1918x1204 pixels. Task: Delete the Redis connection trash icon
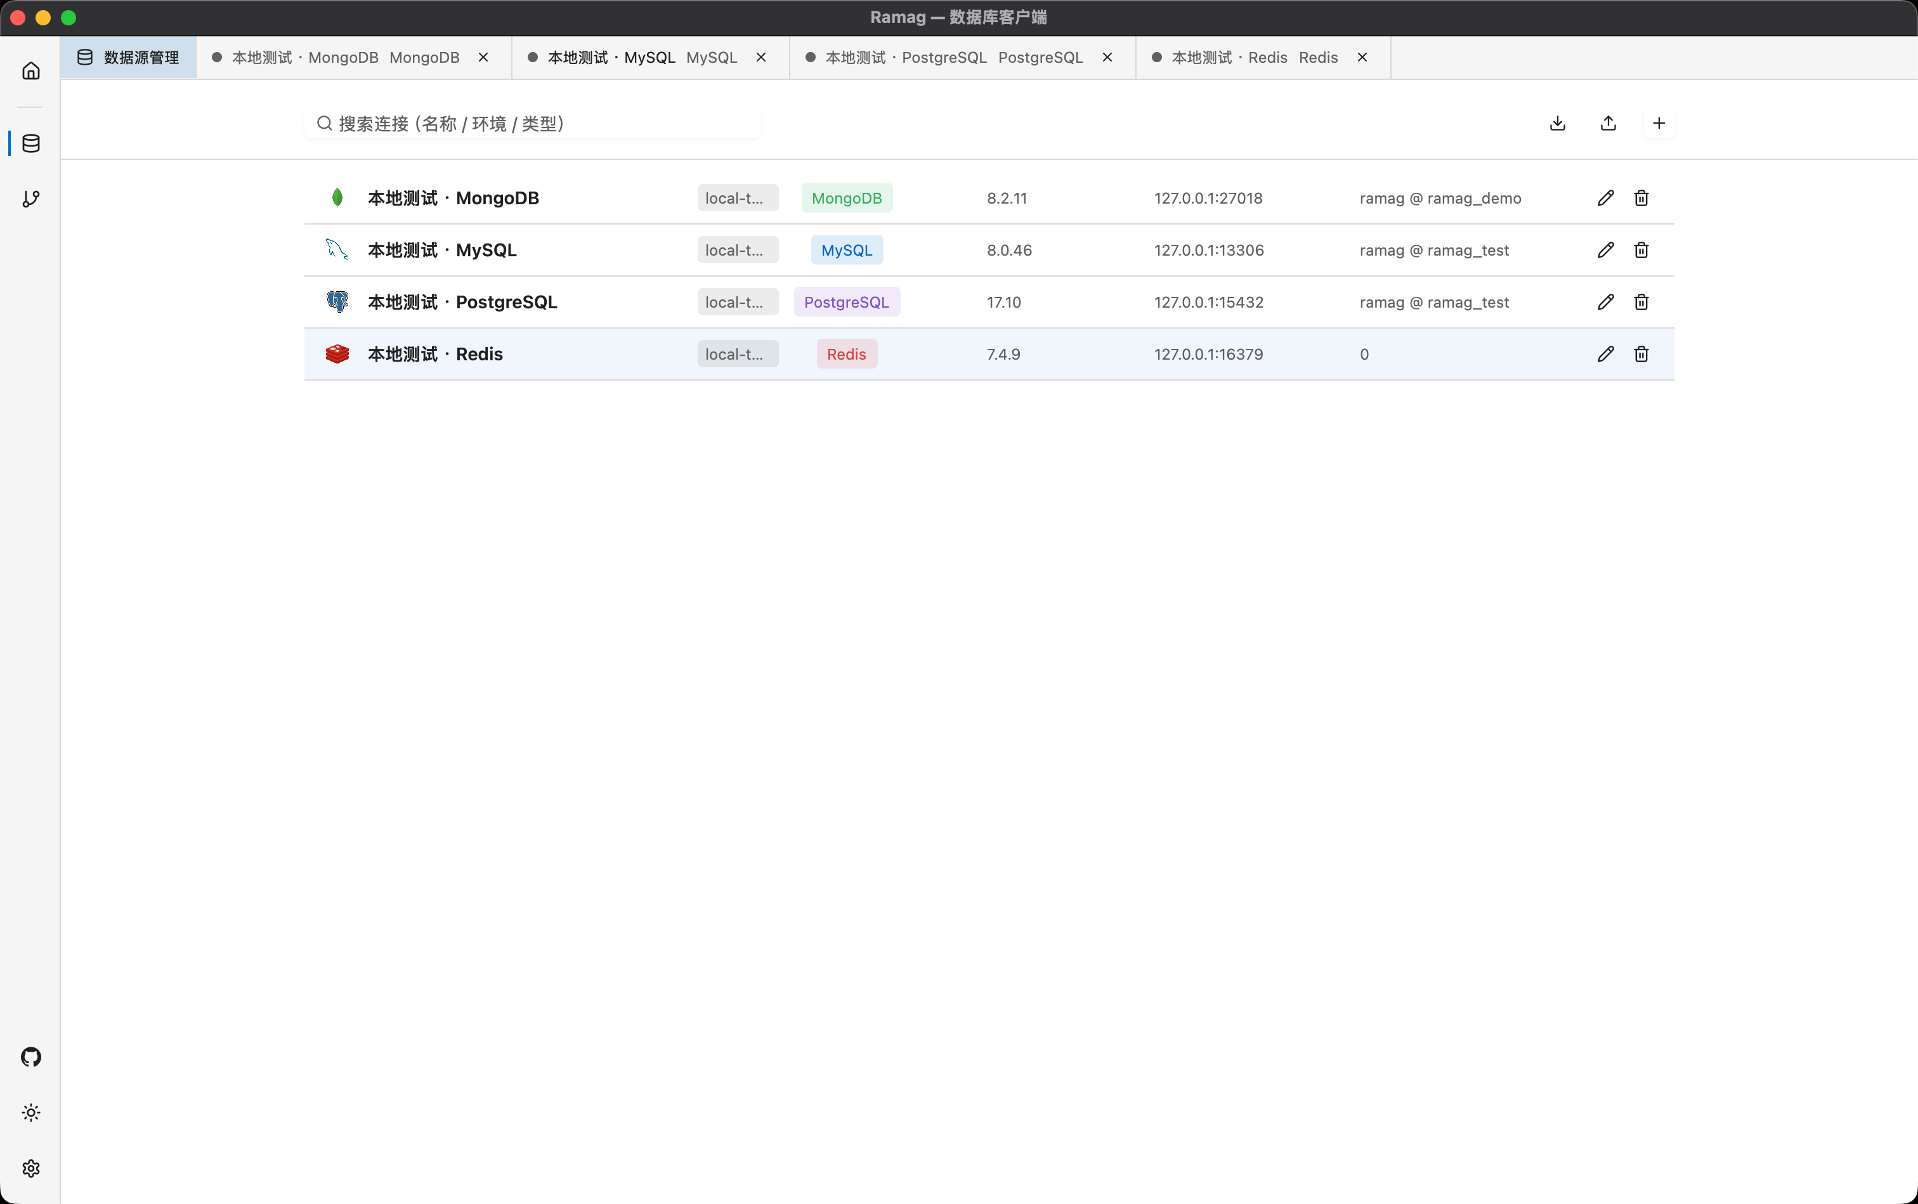click(x=1641, y=355)
